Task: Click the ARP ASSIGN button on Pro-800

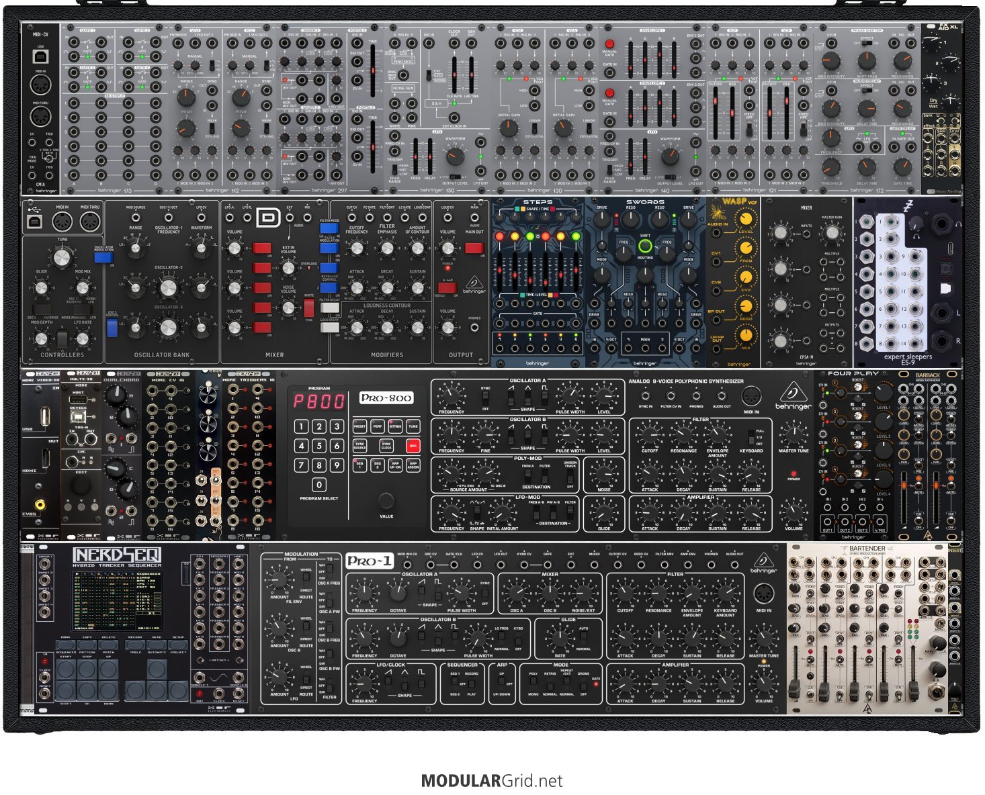Action: [x=413, y=464]
